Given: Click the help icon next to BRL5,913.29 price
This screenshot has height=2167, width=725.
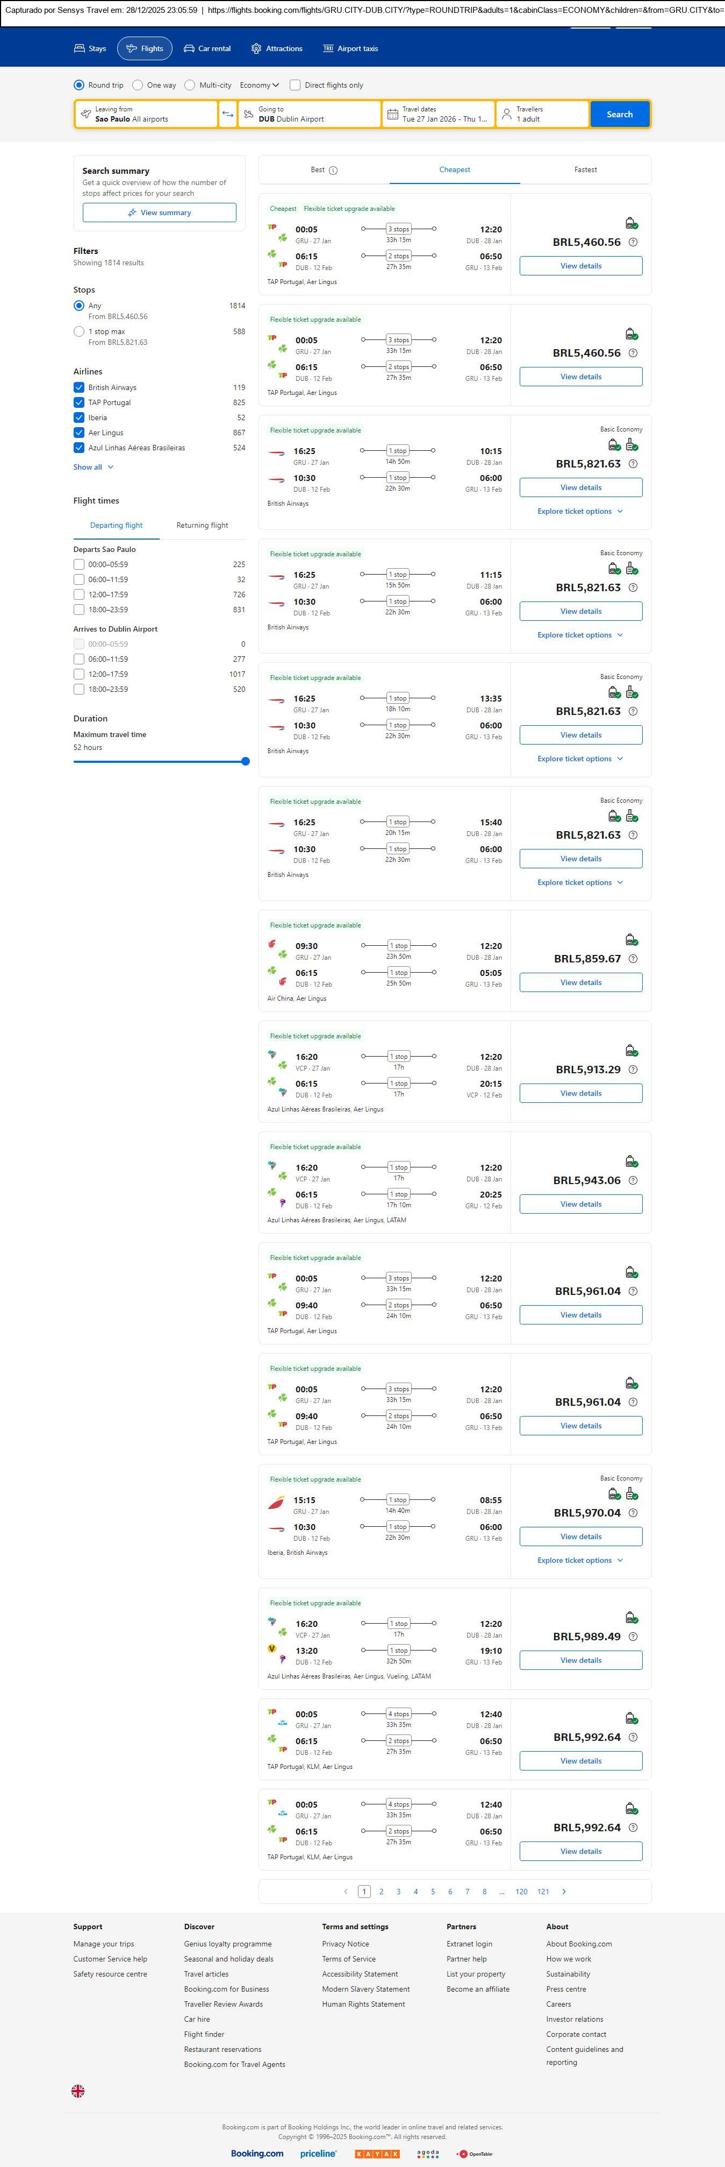Looking at the screenshot, I should pos(633,1070).
